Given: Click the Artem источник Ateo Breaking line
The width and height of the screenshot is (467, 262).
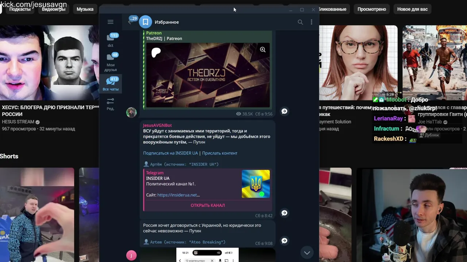Looking at the screenshot, I should click(x=184, y=242).
